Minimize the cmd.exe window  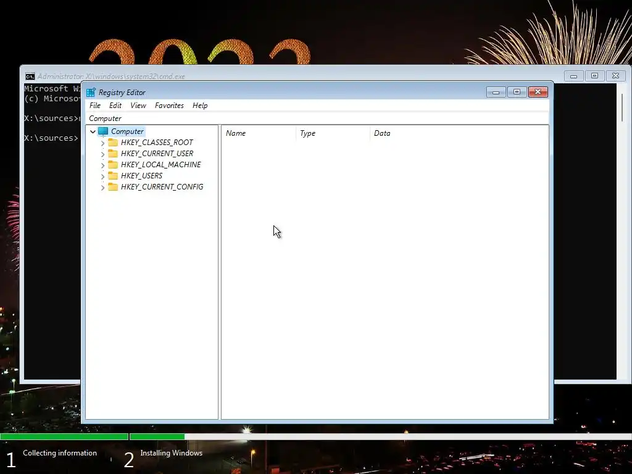573,76
